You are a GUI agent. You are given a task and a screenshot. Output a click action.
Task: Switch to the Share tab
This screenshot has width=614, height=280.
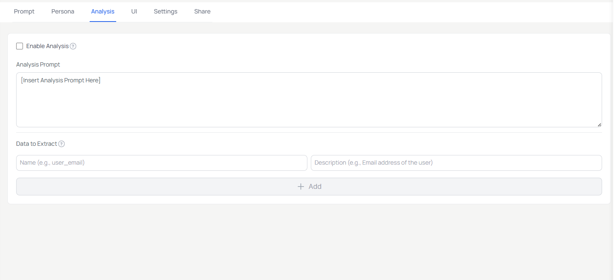(x=202, y=12)
